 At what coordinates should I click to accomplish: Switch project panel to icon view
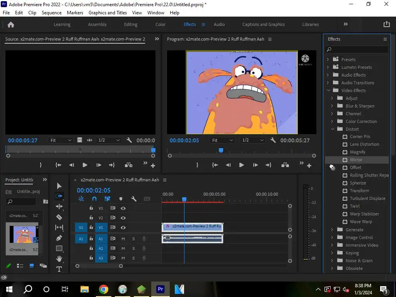click(x=32, y=266)
